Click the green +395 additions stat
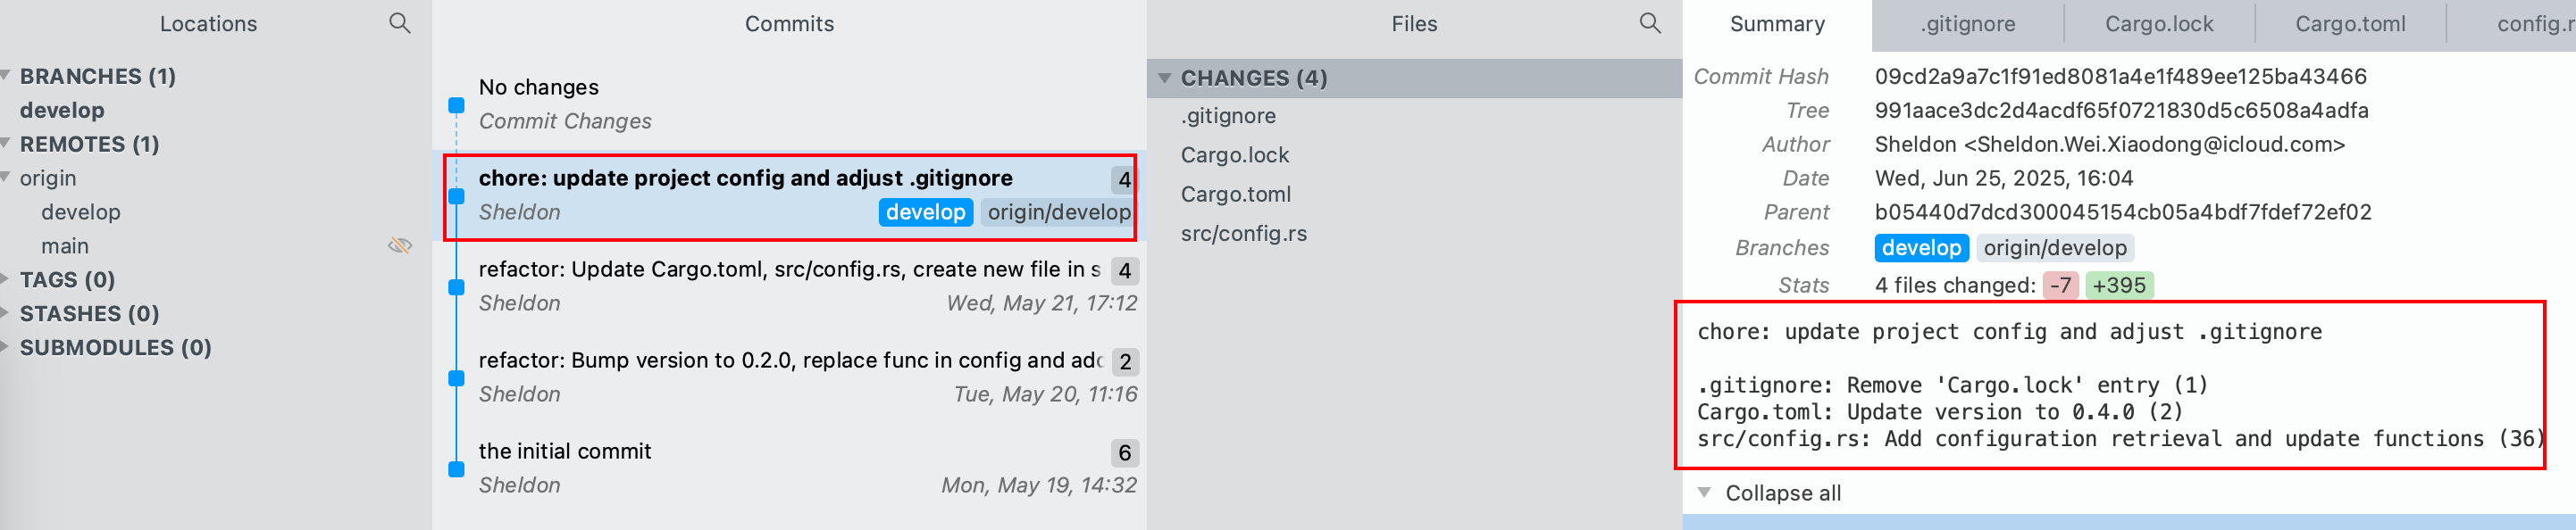2576x530 pixels. coord(2118,286)
